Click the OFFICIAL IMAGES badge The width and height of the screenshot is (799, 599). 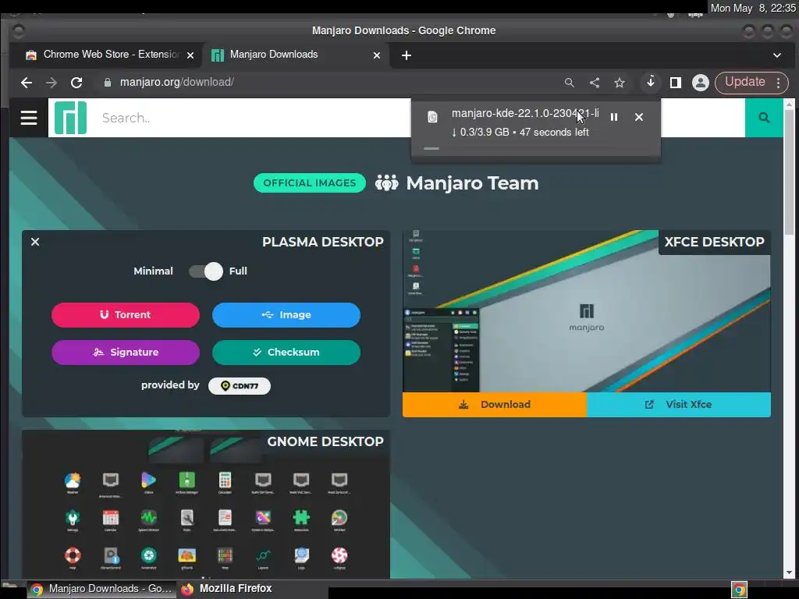(309, 183)
